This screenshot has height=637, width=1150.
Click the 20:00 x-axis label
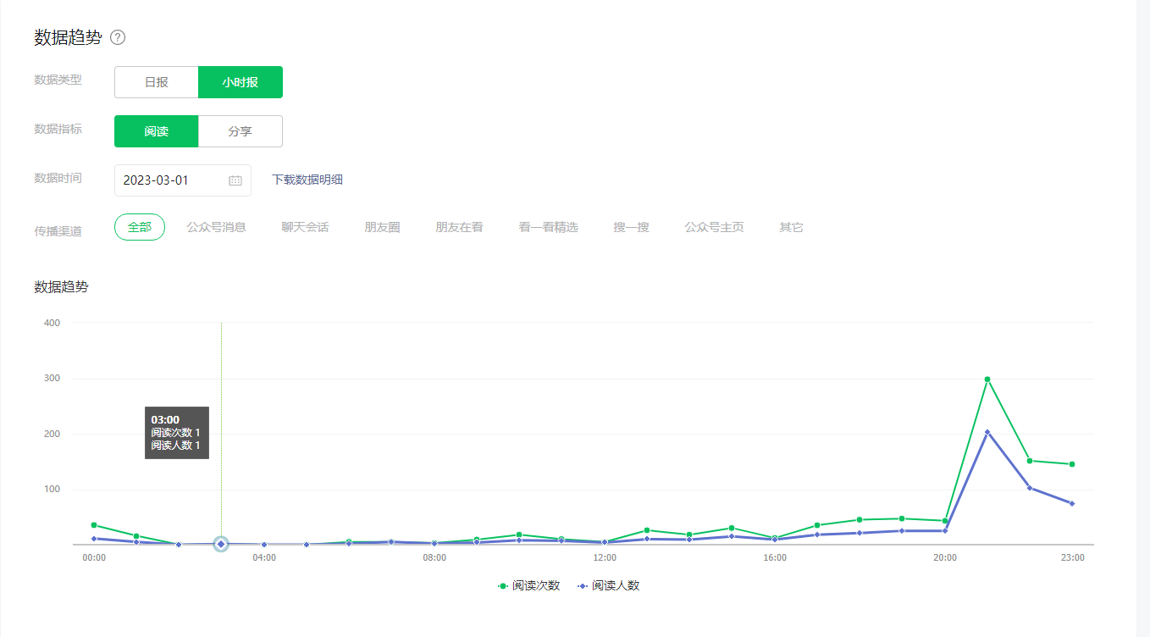point(945,557)
